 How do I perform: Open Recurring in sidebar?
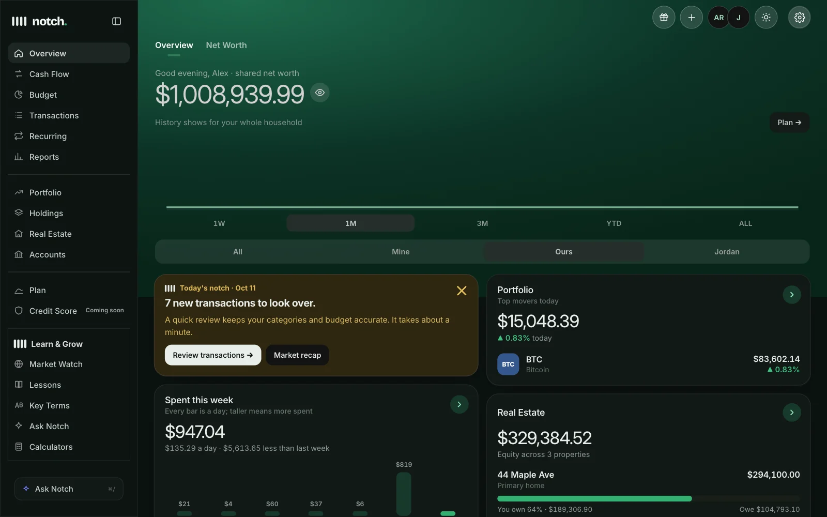click(69, 136)
